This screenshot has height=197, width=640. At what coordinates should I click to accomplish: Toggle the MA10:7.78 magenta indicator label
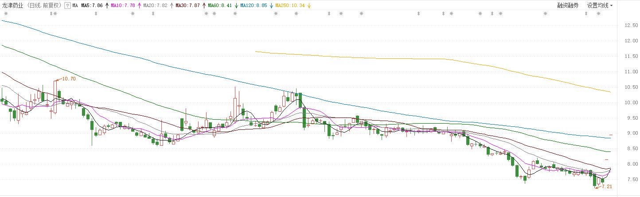click(124, 6)
